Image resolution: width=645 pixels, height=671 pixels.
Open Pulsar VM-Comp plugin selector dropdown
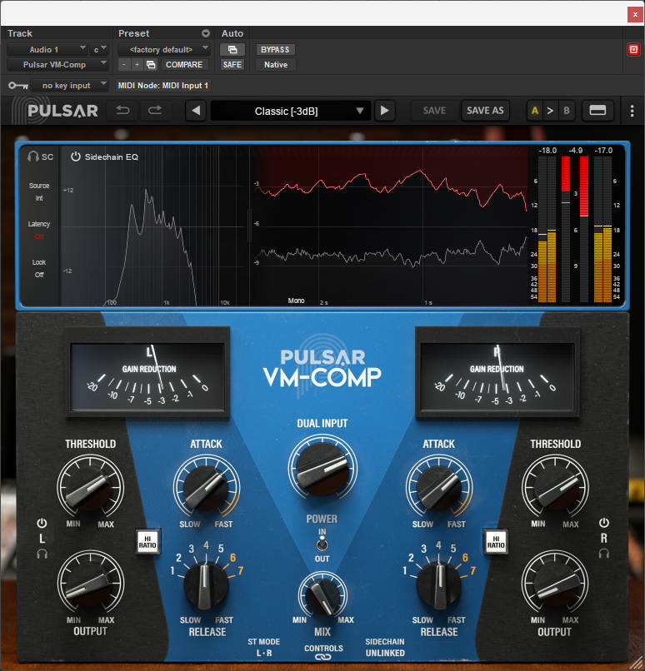coord(57,65)
